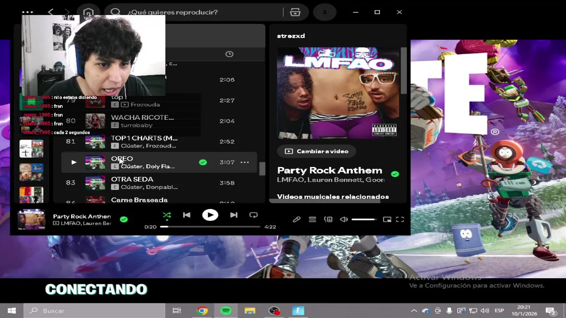
Task: Skip to the next track
Action: point(233,215)
